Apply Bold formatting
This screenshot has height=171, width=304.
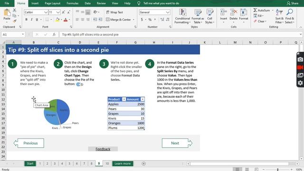click(27, 19)
